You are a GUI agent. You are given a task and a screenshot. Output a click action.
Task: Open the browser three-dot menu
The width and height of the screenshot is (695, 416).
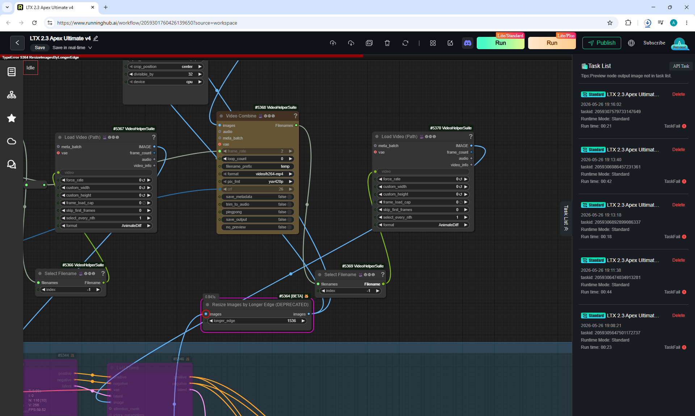point(687,23)
